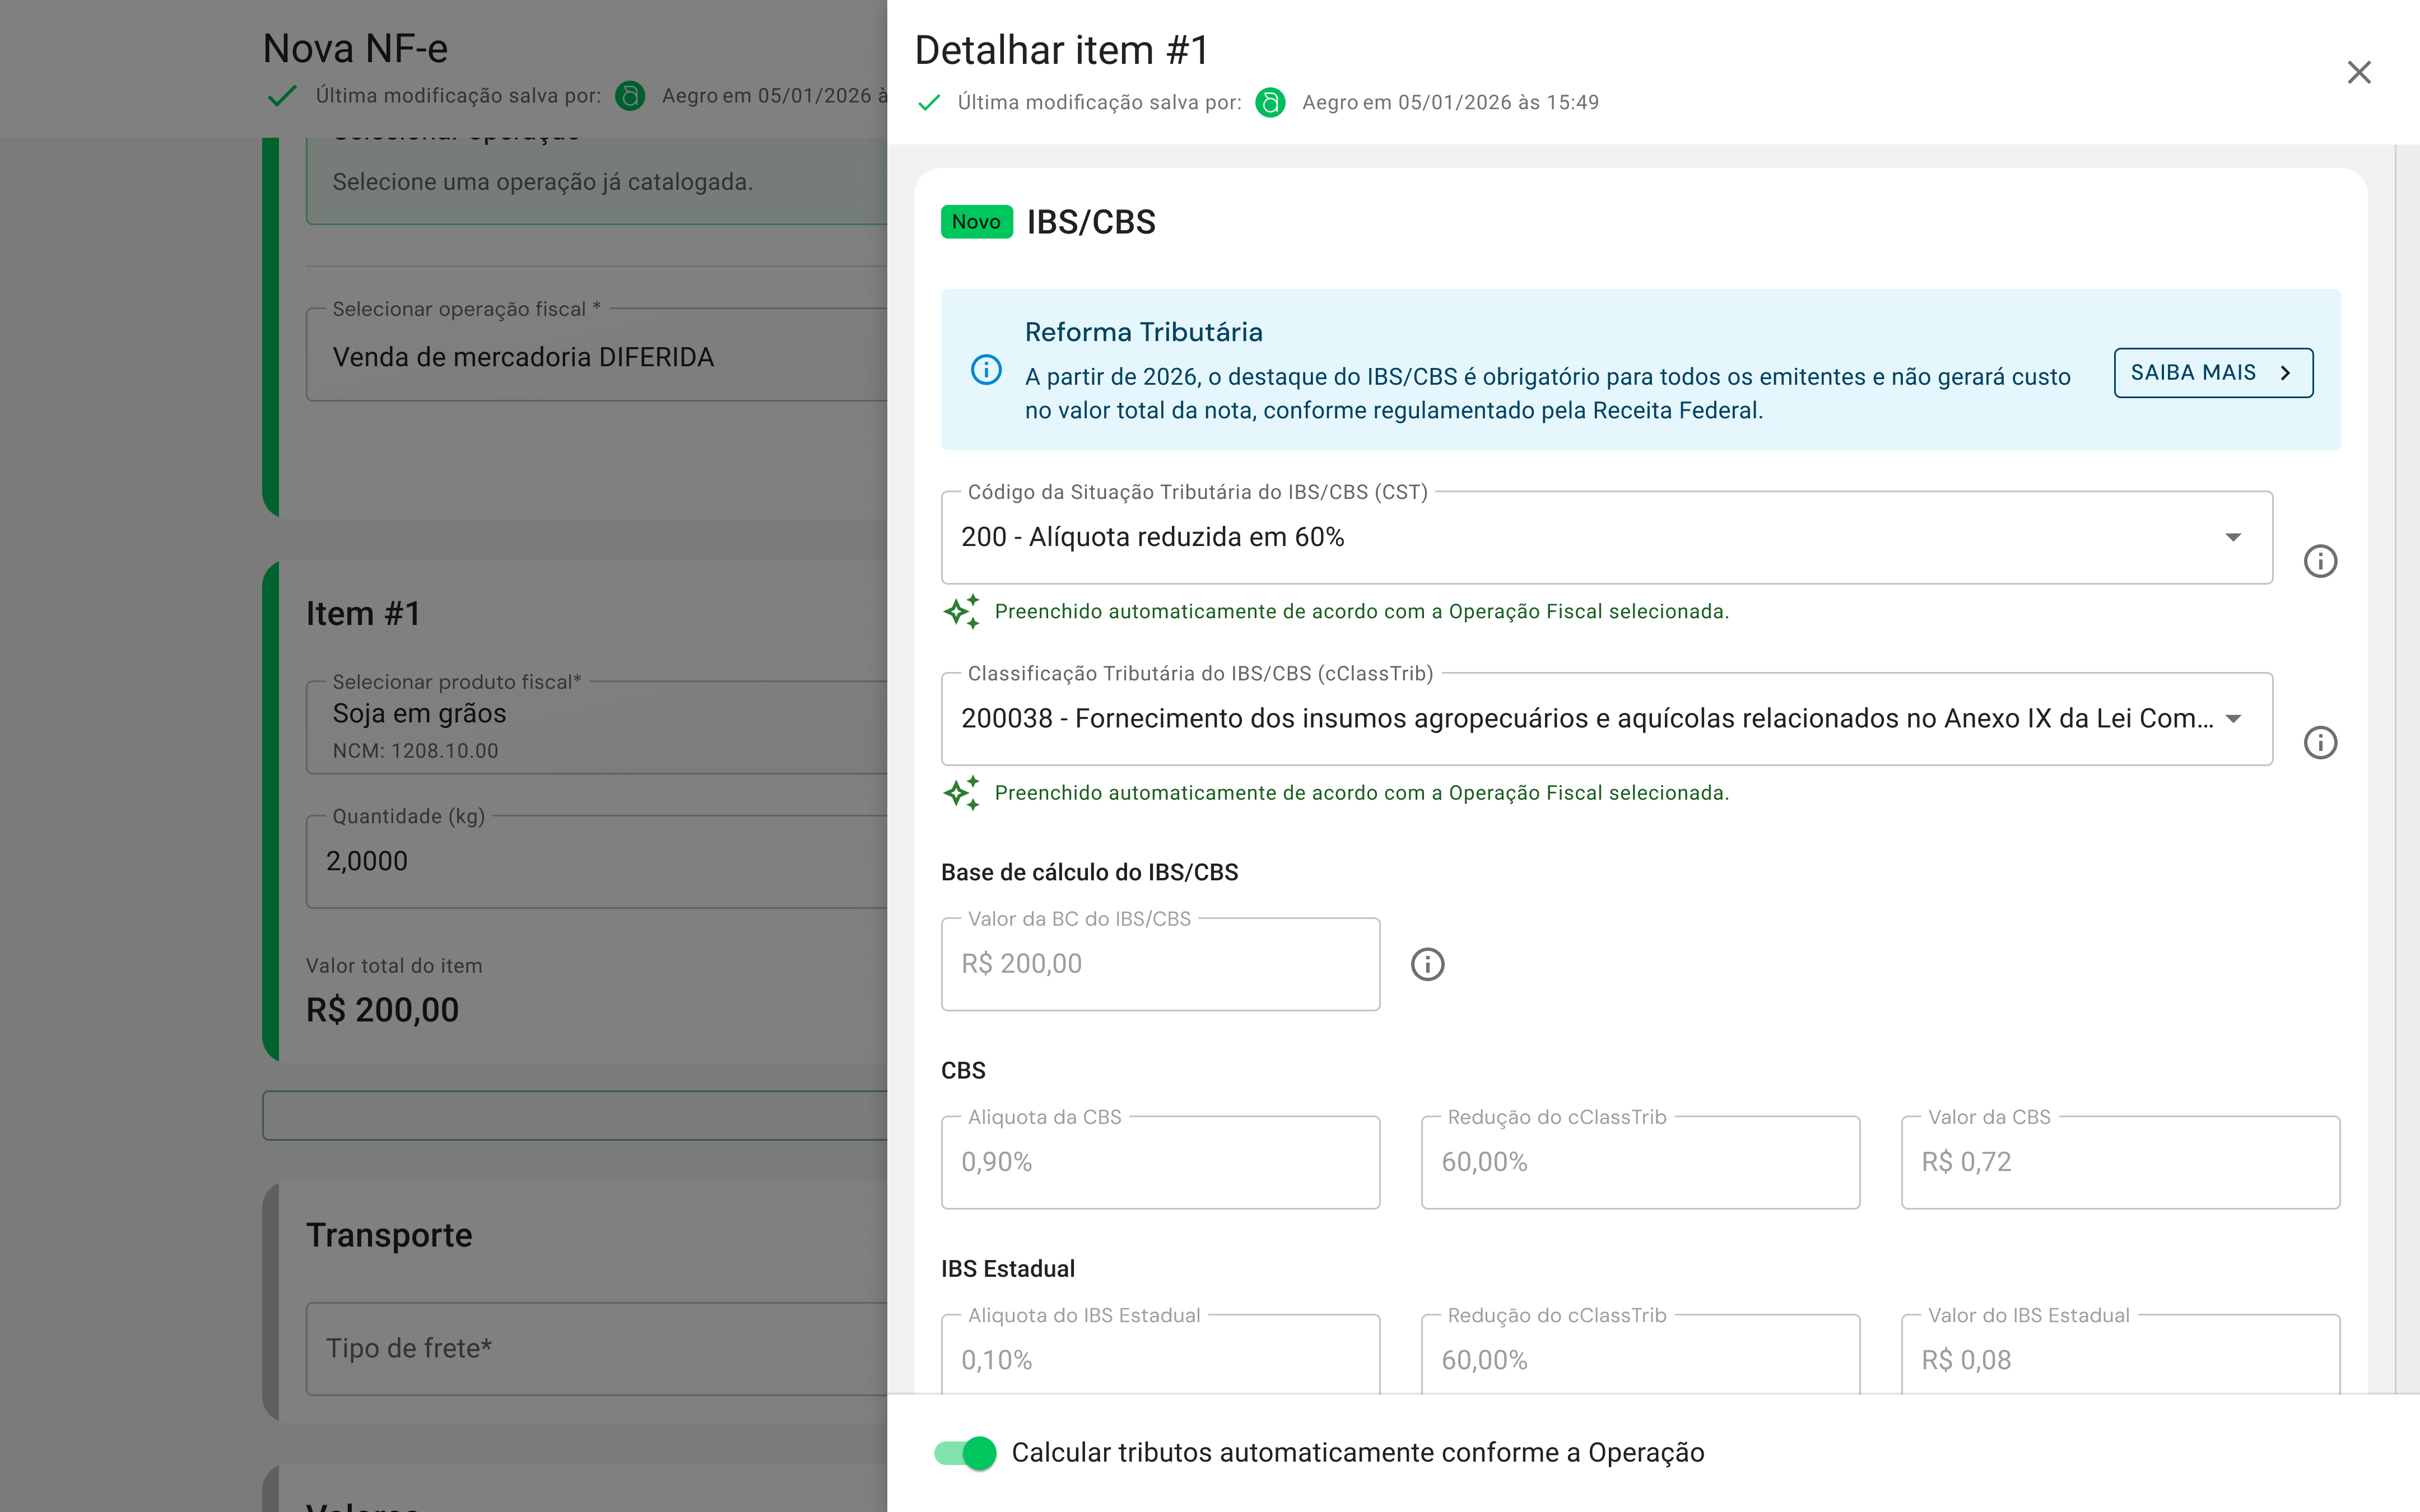Screen dimensions: 2420x1512
Task: Click Quantidade (kg) field in background
Action: coord(596,861)
